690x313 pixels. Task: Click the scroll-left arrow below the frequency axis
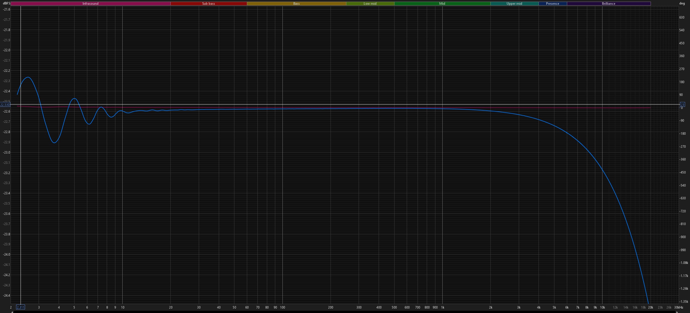click(12, 312)
